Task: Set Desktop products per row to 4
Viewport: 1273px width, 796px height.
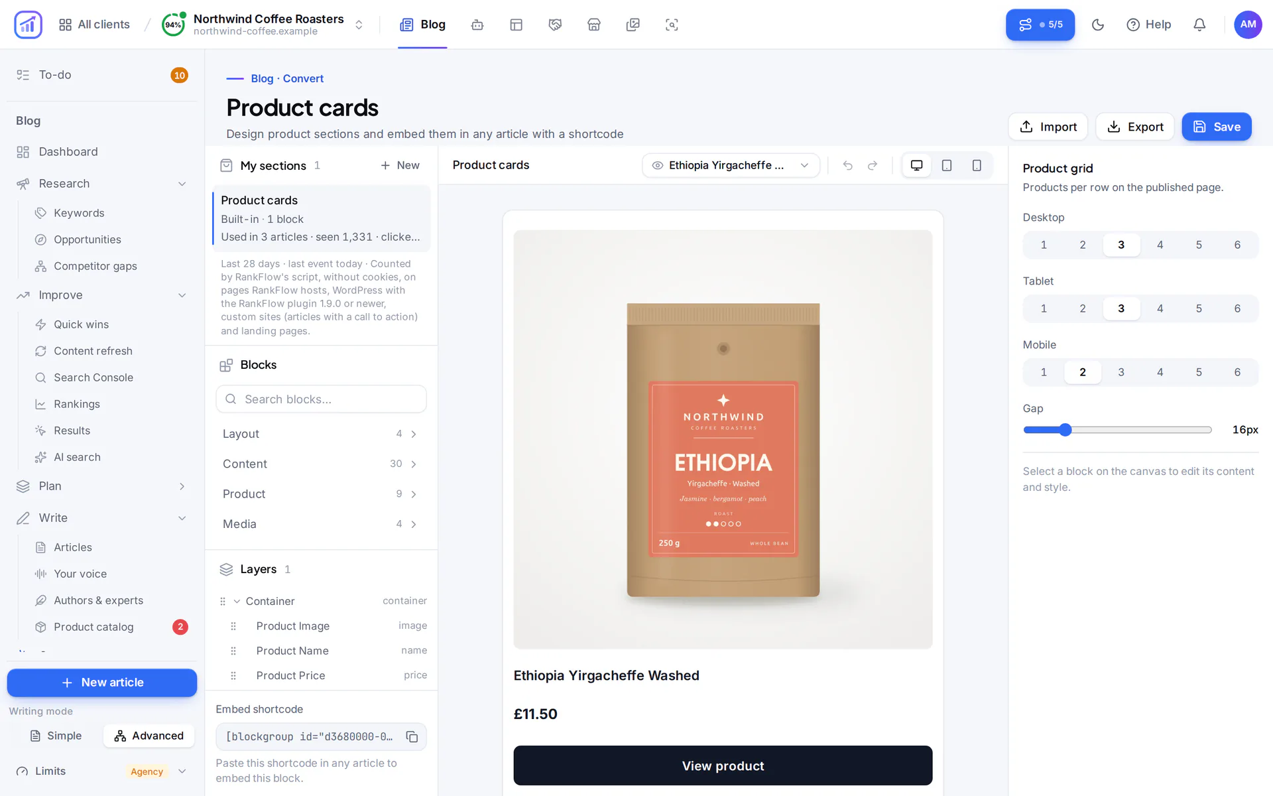Action: (1160, 245)
